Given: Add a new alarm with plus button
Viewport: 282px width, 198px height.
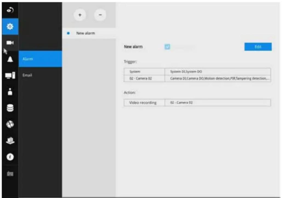Looking at the screenshot, I should tap(80, 15).
